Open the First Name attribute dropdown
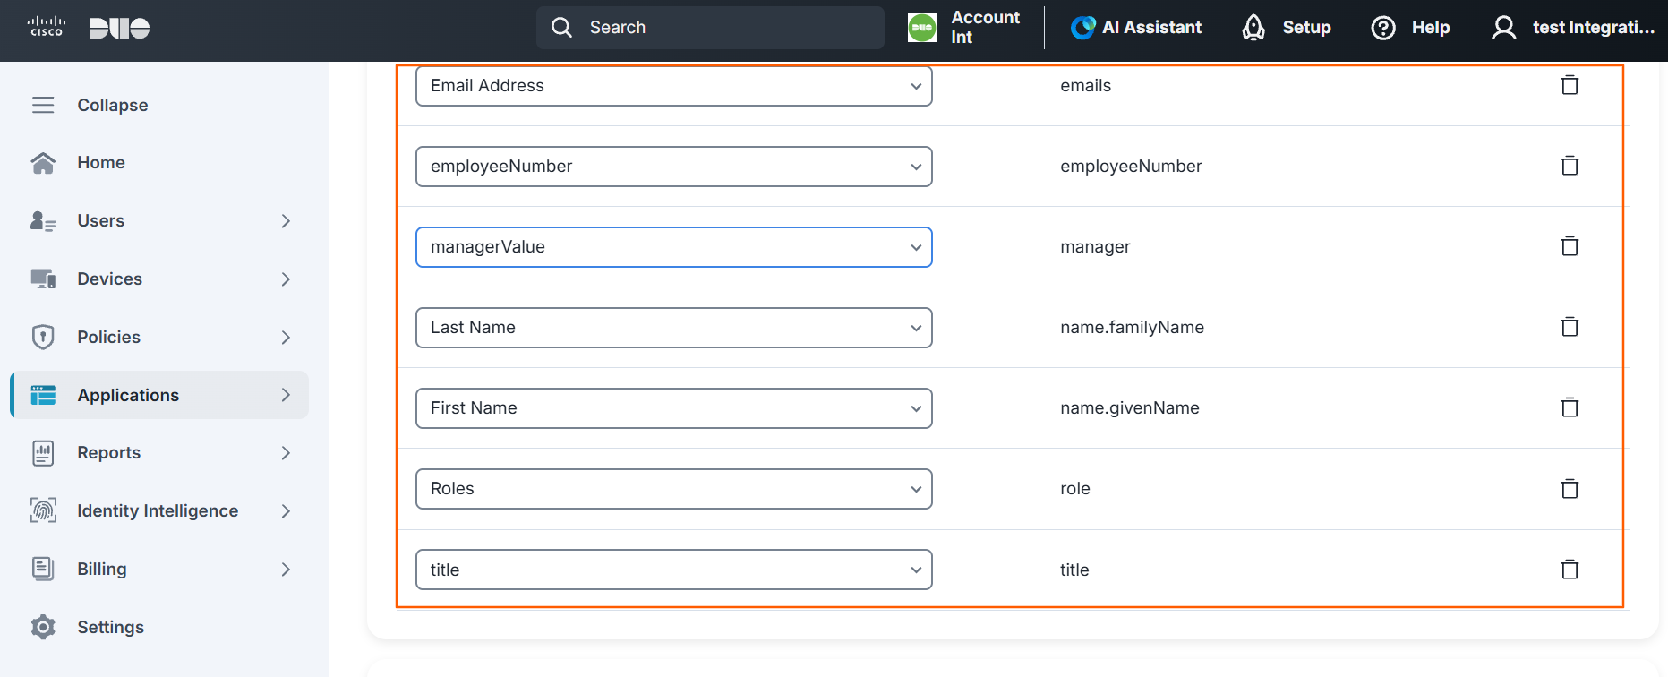This screenshot has height=677, width=1668. coord(674,408)
